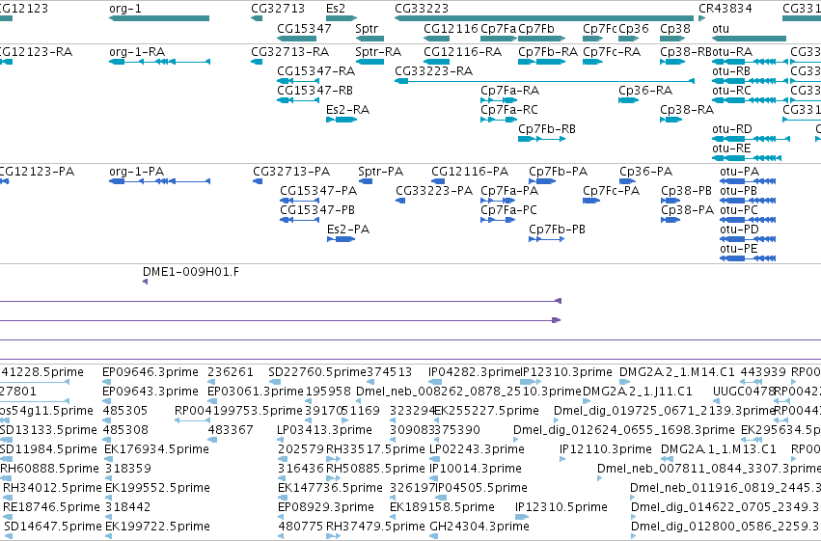Select the otu-RB transcript
821x541 pixels.
751,81
